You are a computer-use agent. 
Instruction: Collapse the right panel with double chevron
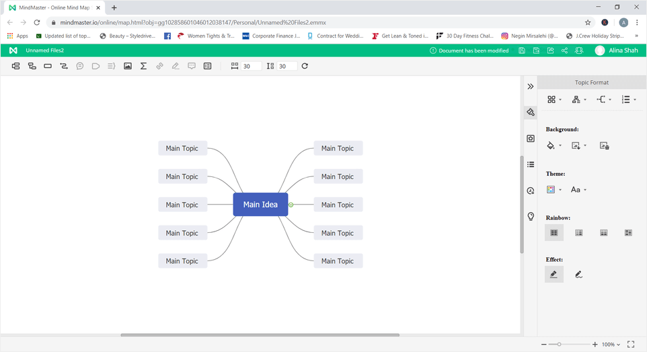pyautogui.click(x=531, y=86)
